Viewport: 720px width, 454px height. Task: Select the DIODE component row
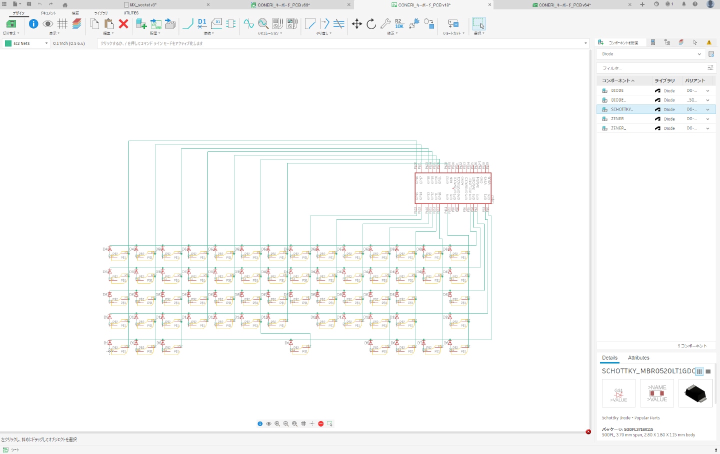coord(617,91)
